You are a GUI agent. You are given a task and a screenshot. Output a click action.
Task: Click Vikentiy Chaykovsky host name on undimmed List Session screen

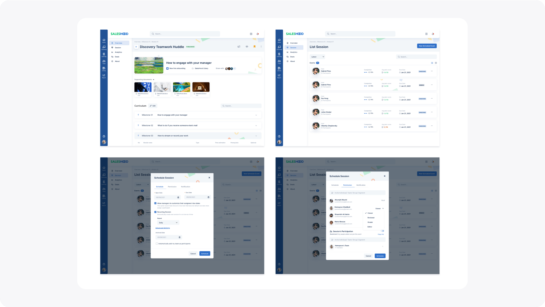click(x=329, y=126)
